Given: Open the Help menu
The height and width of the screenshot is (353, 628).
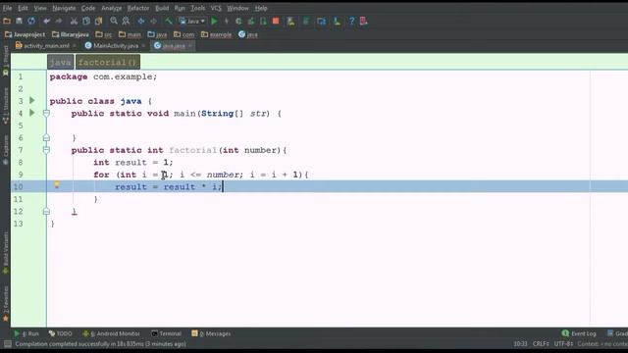Looking at the screenshot, I should coord(261,8).
